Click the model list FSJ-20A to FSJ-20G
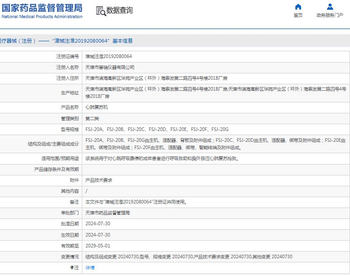The height and width of the screenshot is (276, 350). (x=157, y=129)
